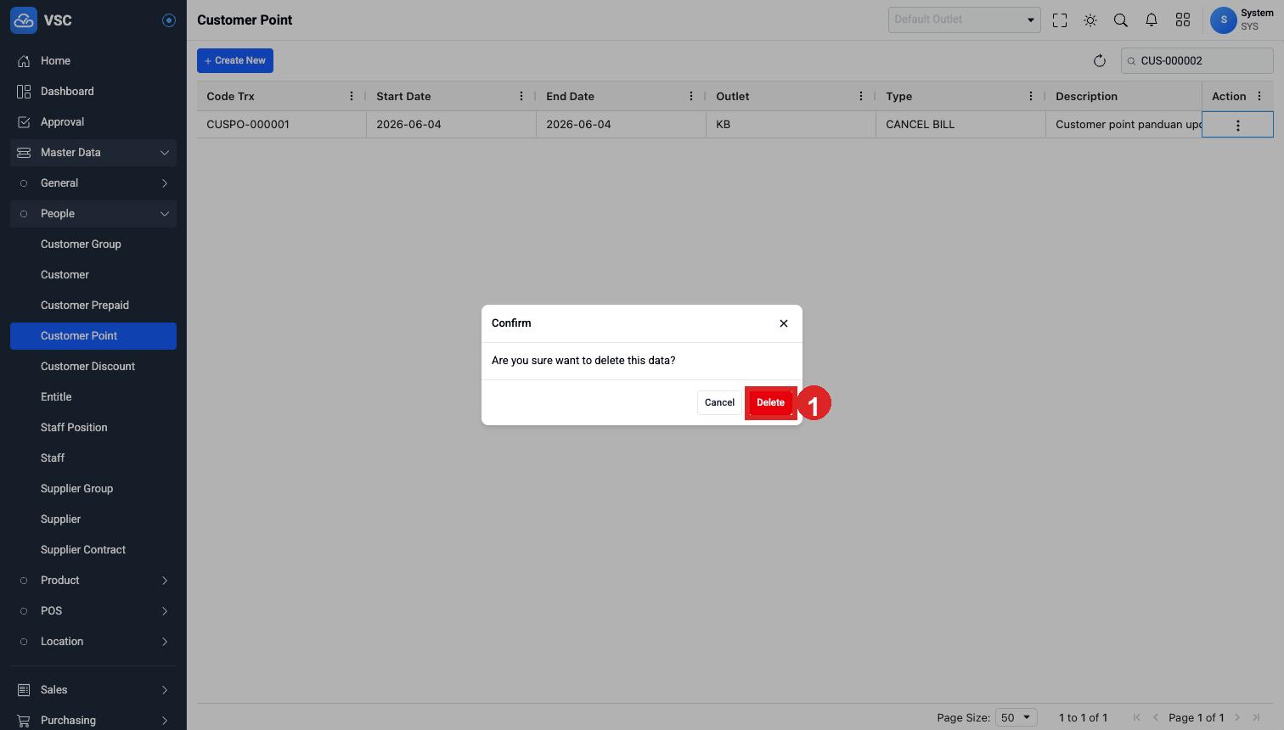Go to last page icon
The image size is (1284, 730).
pos(1256,717)
